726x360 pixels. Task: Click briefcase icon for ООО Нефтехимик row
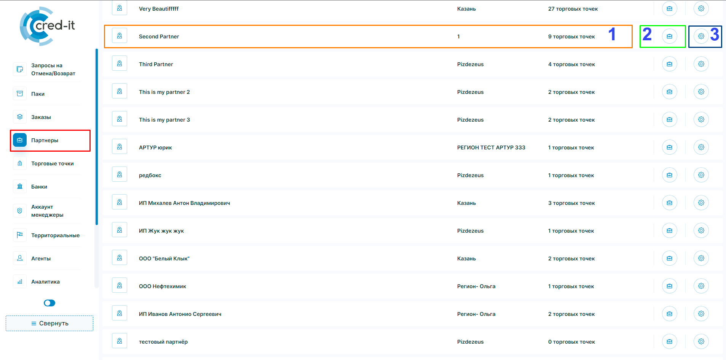tap(669, 286)
